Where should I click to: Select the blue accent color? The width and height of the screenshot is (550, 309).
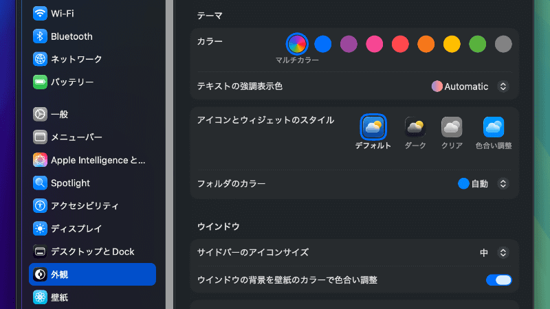(x=322, y=44)
